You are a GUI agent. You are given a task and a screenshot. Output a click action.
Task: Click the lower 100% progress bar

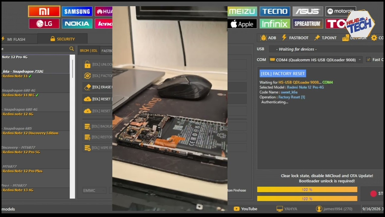point(307,199)
